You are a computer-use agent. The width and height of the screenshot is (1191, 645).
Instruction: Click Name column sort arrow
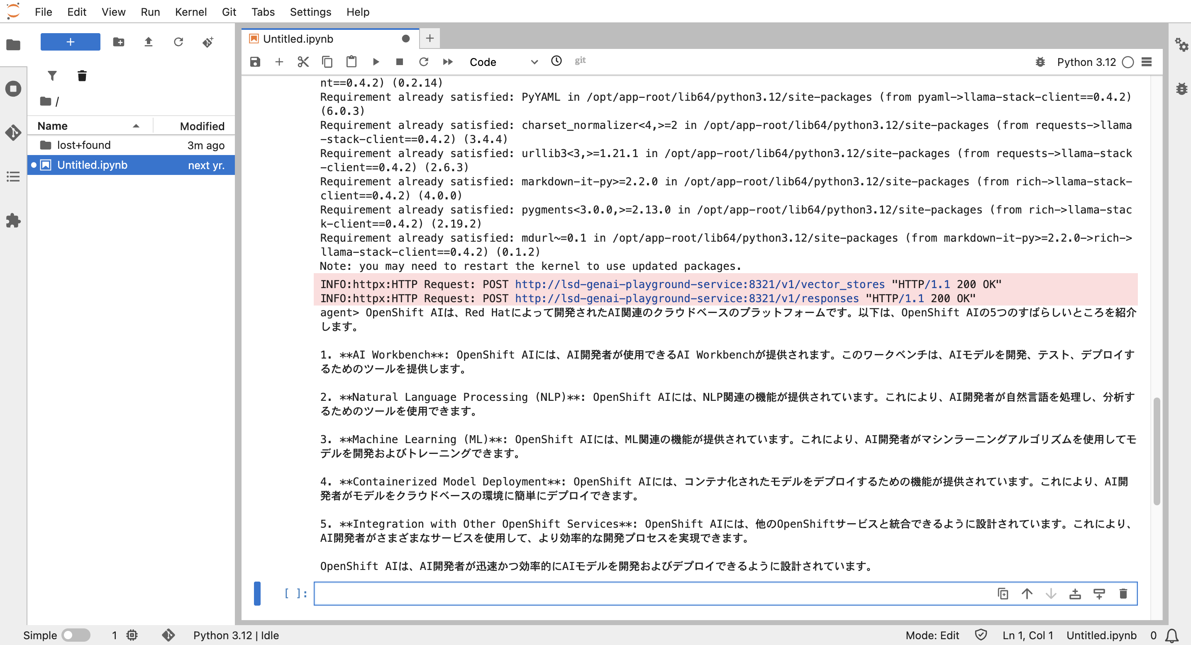[136, 126]
